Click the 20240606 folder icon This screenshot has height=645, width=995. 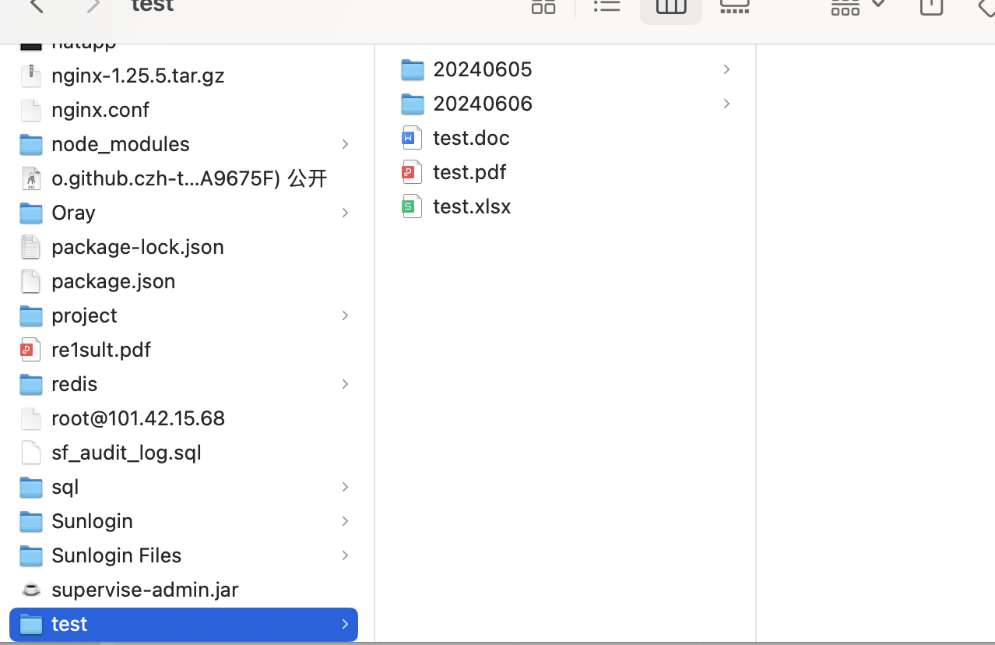[x=413, y=104]
